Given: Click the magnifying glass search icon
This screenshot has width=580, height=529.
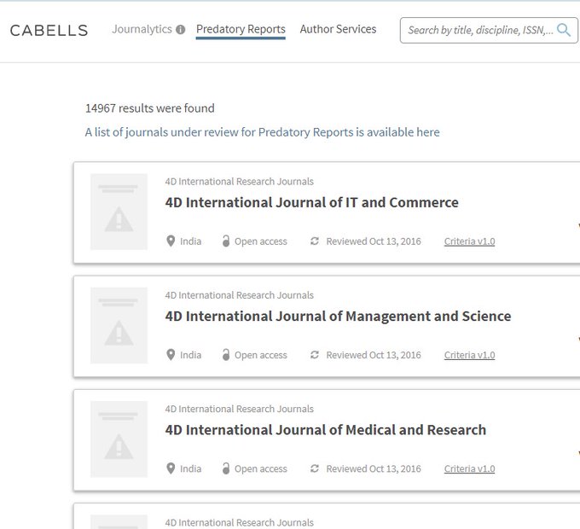Looking at the screenshot, I should pos(564,30).
